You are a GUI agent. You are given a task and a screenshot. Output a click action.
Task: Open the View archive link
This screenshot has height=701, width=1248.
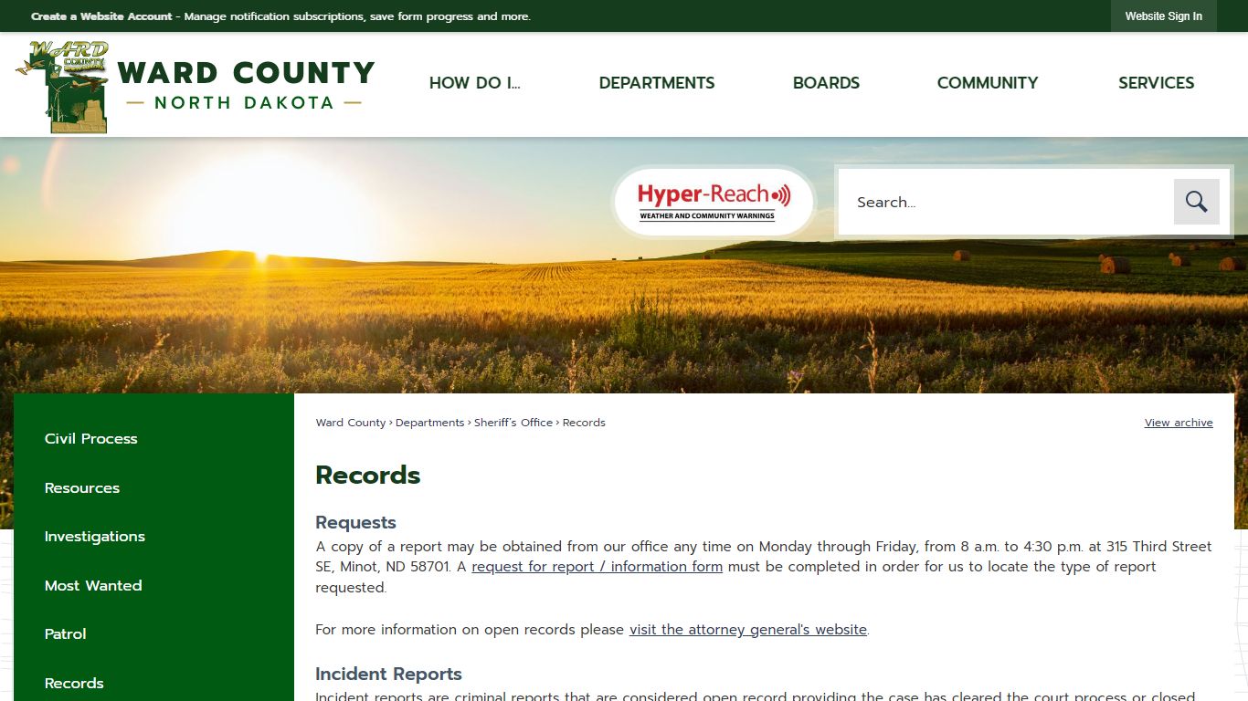coord(1179,423)
